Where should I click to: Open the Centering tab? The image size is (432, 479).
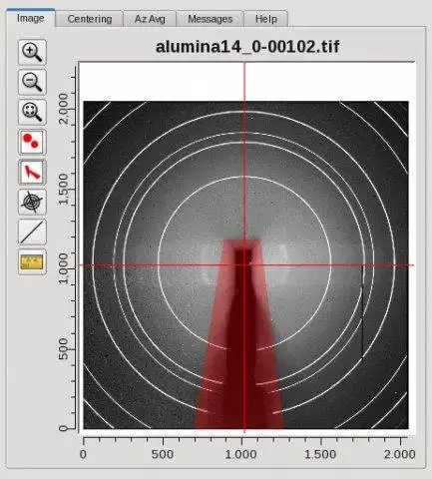tap(90, 19)
